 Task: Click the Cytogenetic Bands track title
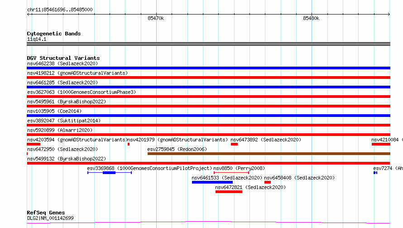click(54, 34)
